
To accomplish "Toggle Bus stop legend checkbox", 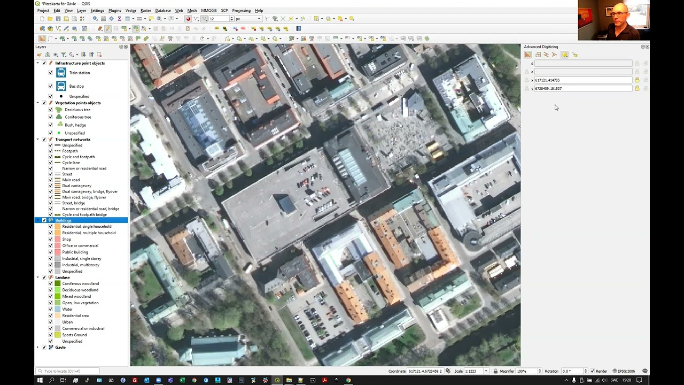I will 51,86.
